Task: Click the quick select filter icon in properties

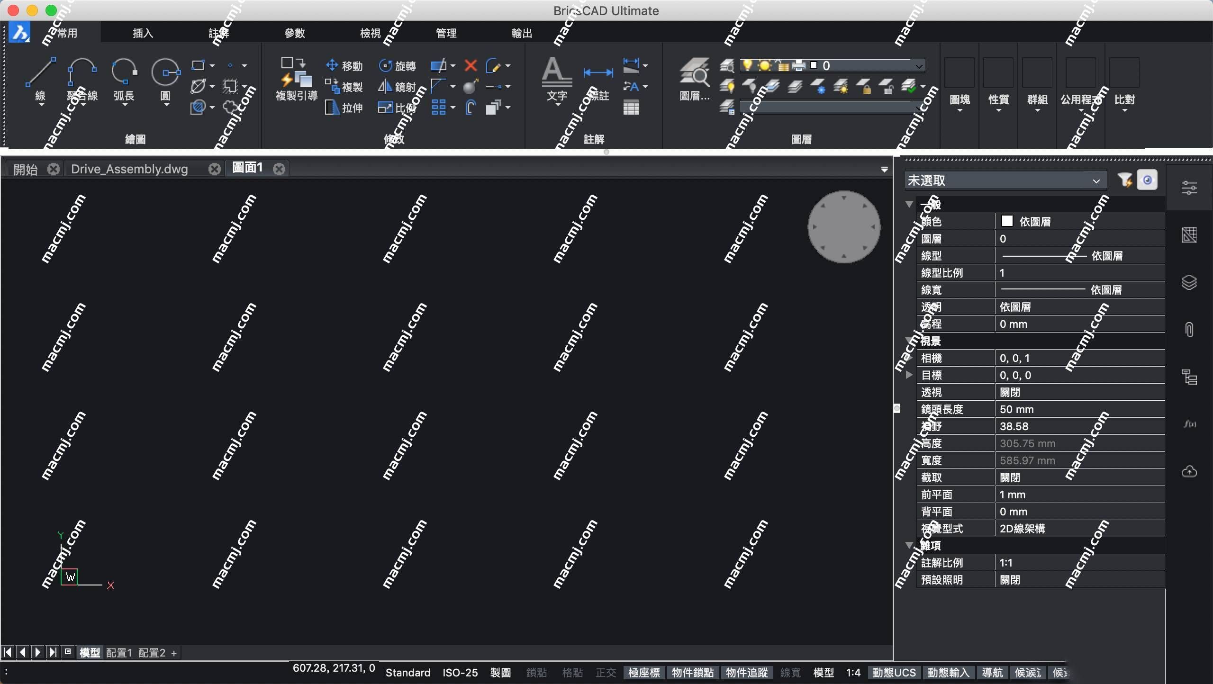Action: click(1125, 180)
